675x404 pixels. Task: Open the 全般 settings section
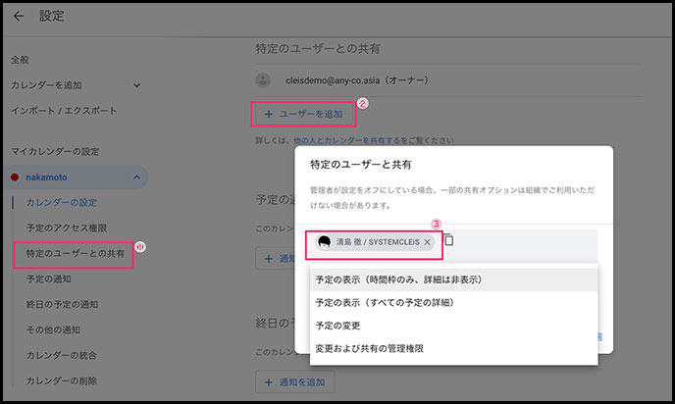tap(20, 60)
